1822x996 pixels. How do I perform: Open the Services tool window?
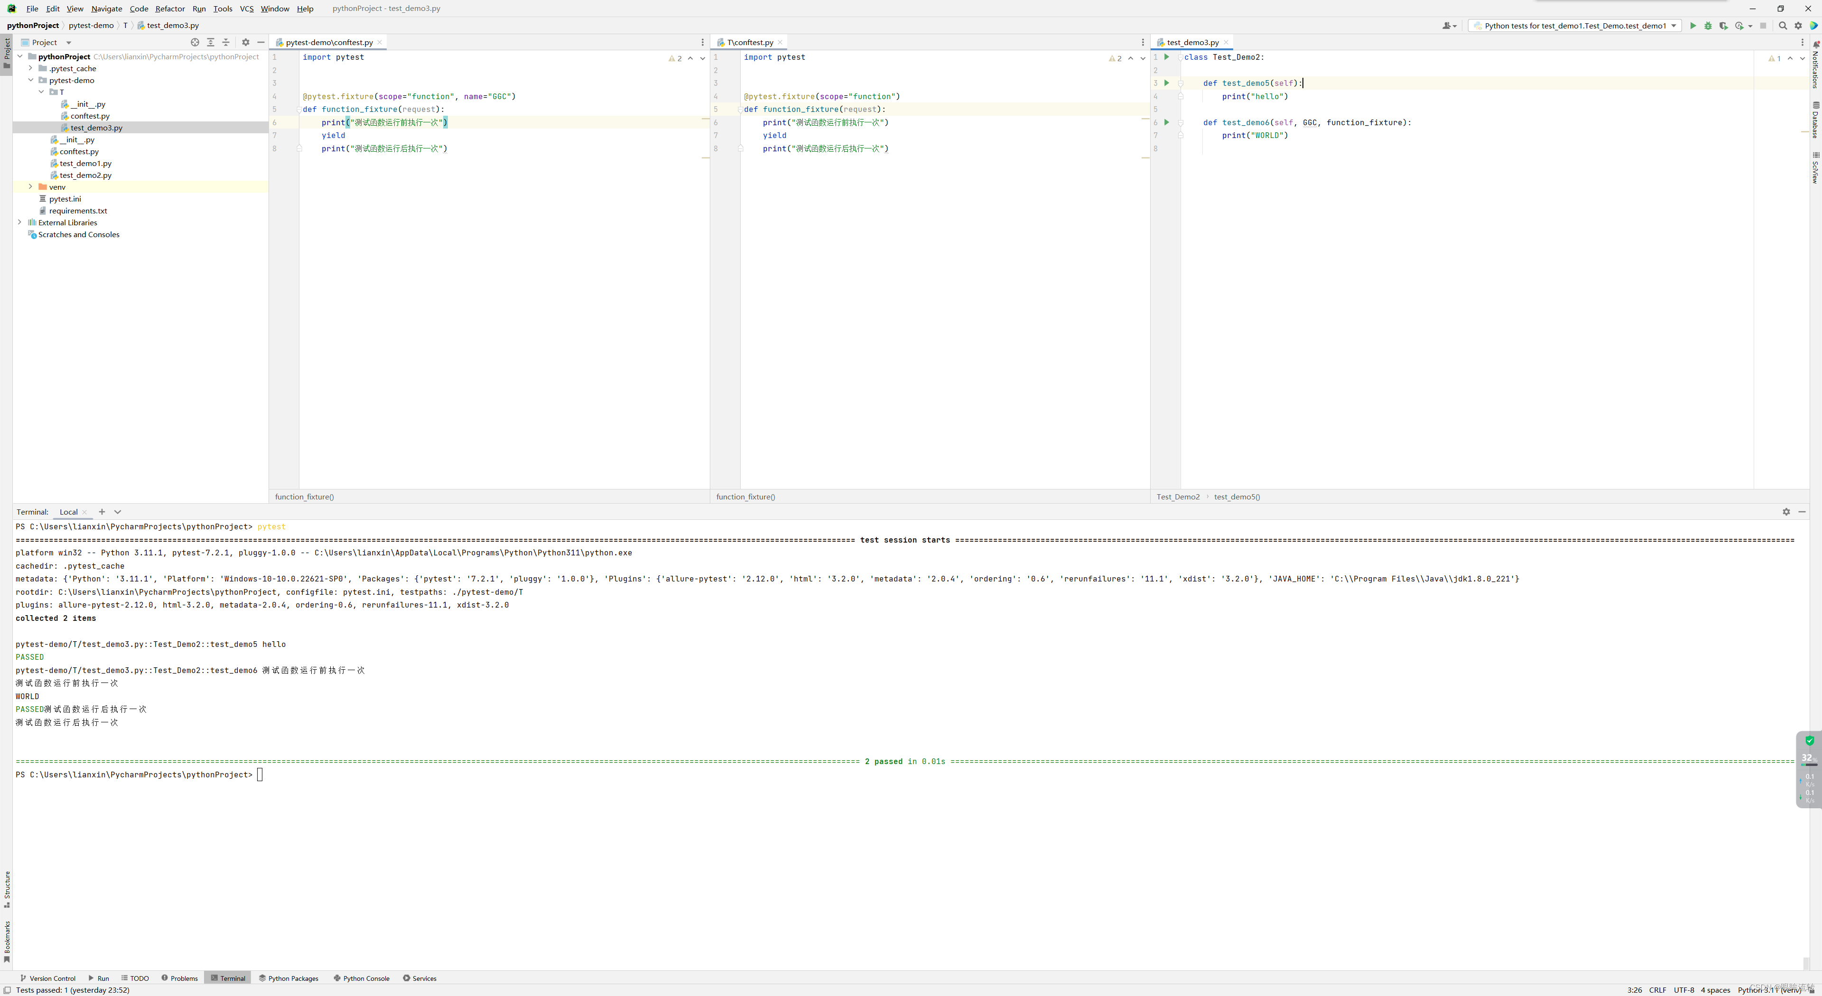pos(419,978)
